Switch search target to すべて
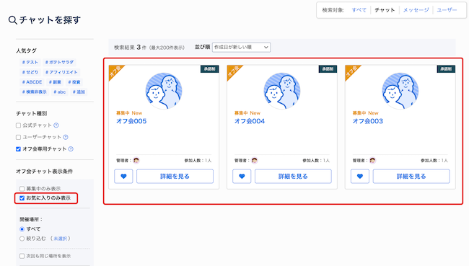This screenshot has height=266, width=469. pyautogui.click(x=359, y=10)
